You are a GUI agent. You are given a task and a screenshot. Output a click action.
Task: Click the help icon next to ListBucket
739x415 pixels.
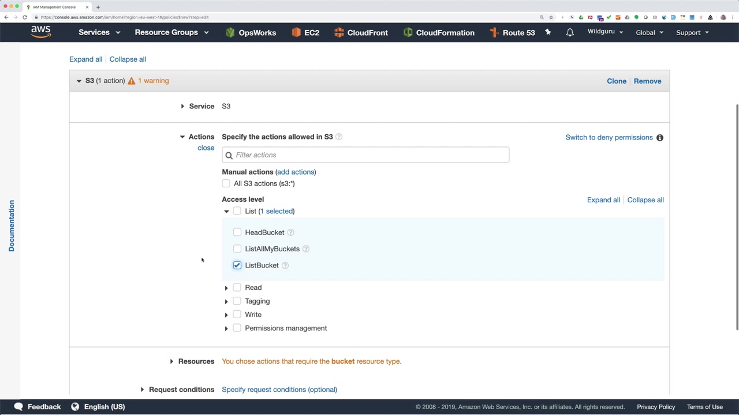pyautogui.click(x=285, y=265)
